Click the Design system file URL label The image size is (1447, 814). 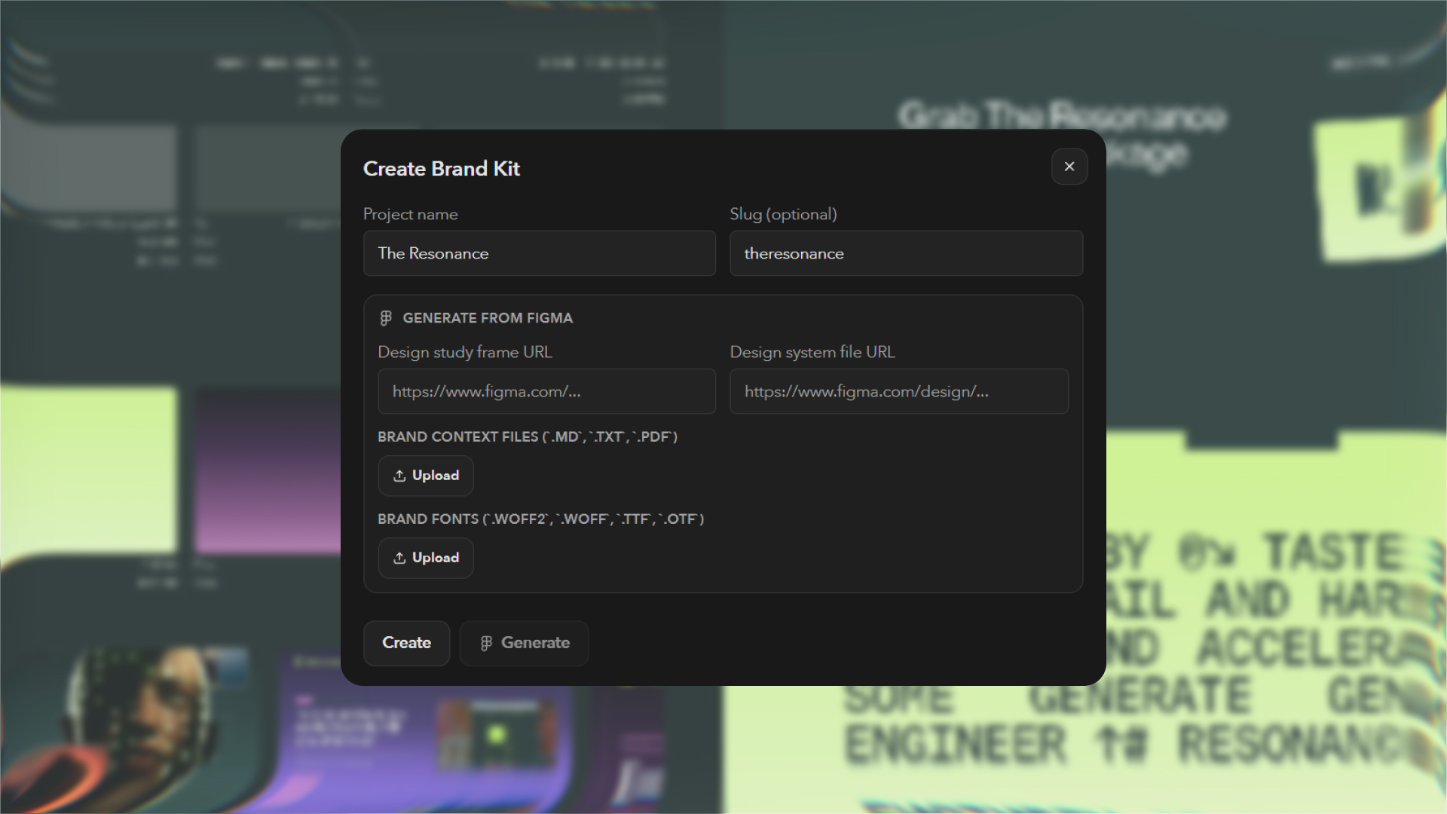pos(812,352)
